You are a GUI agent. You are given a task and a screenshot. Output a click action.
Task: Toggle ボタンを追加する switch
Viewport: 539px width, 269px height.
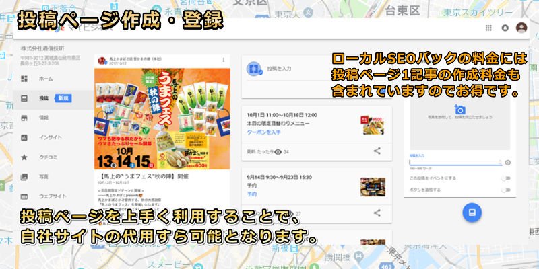(x=506, y=190)
